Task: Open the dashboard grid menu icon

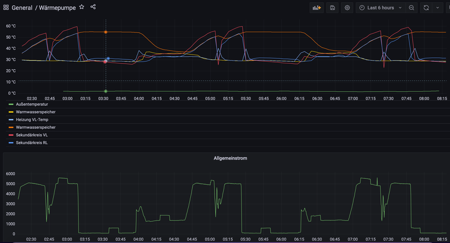Action: (x=6, y=7)
